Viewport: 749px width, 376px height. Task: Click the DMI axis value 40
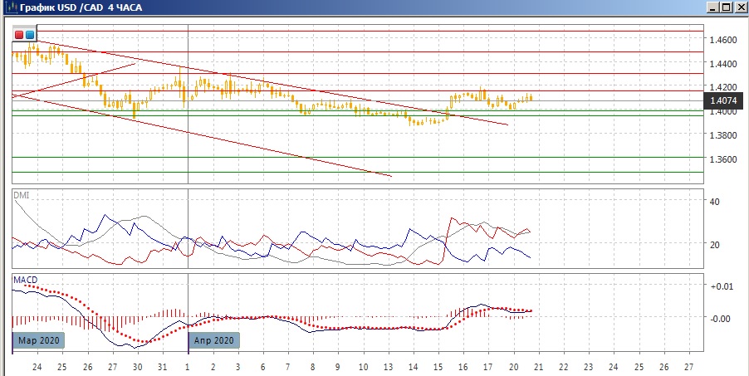pyautogui.click(x=715, y=202)
